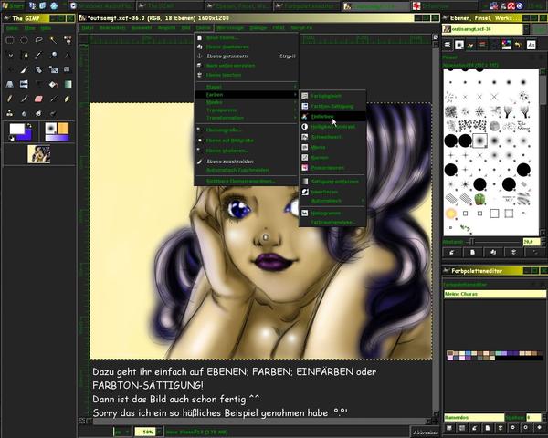Select the Zoom magnifier tool
The image size is (548, 438).
tap(53, 55)
